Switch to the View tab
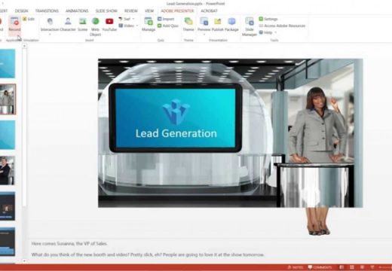This screenshot has width=392, height=271. tap(149, 11)
